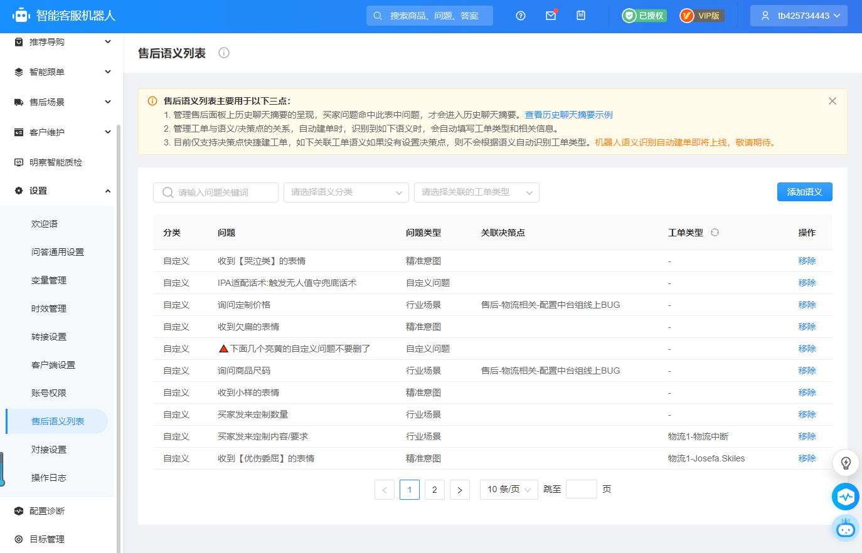Open the clipboard task icon in header
Viewport: 862px width, 553px height.
click(x=581, y=16)
